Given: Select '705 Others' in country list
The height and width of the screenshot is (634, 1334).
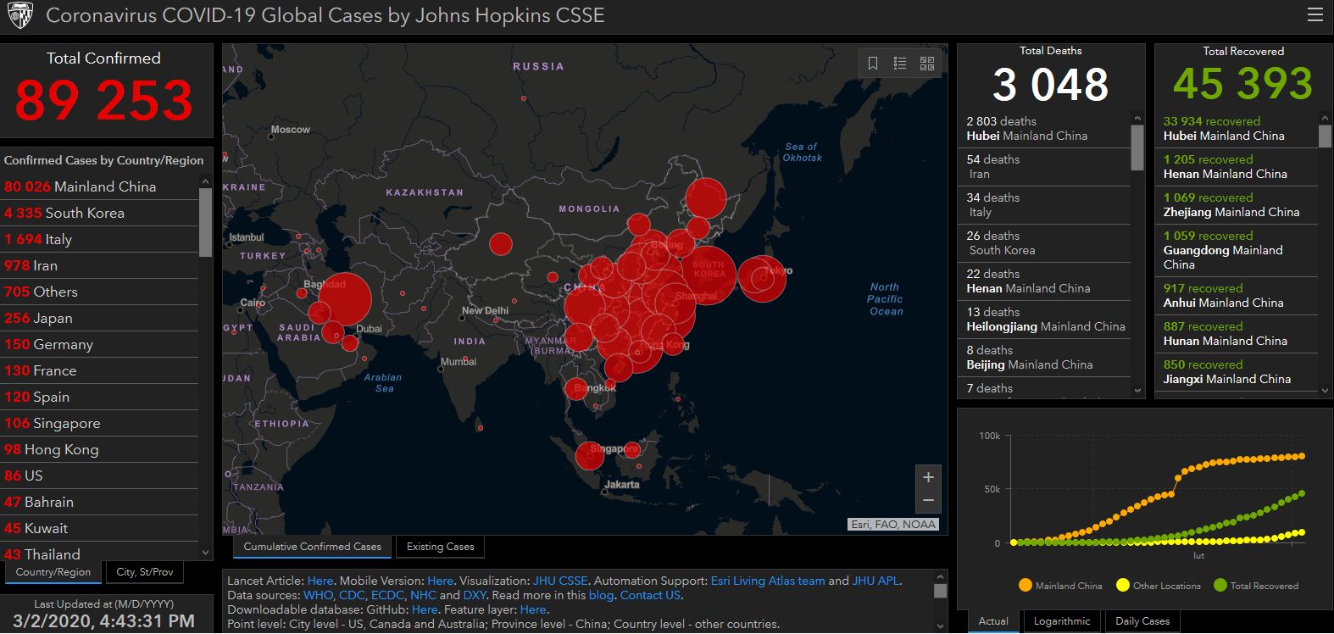Looking at the screenshot, I should (x=99, y=292).
